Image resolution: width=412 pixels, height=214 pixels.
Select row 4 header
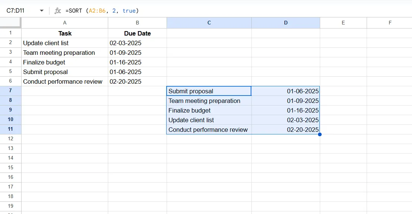[x=10, y=62]
